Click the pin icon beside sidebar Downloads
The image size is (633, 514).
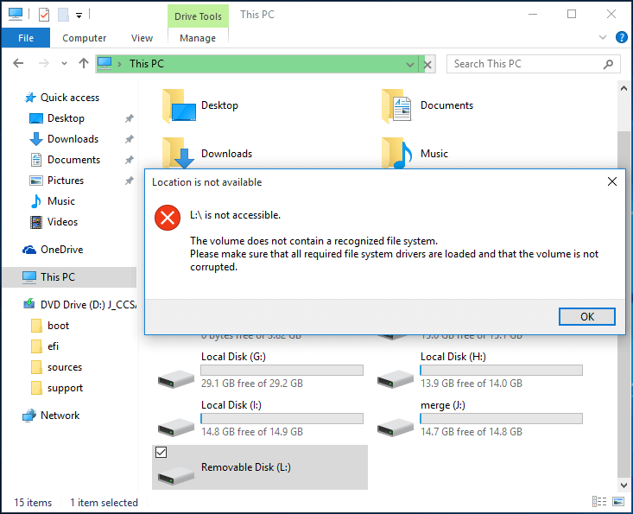click(130, 139)
